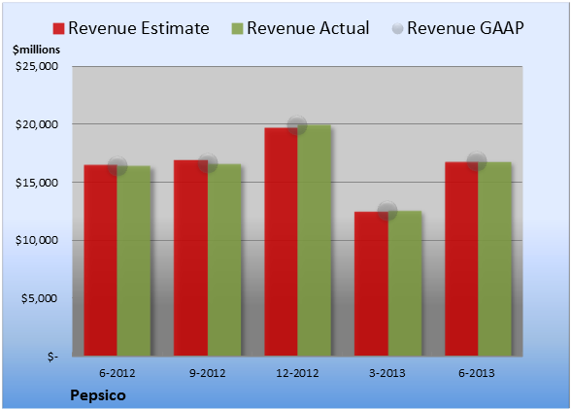This screenshot has height=410, width=571.
Task: Click the $10,000 axis value
Action: point(37,241)
